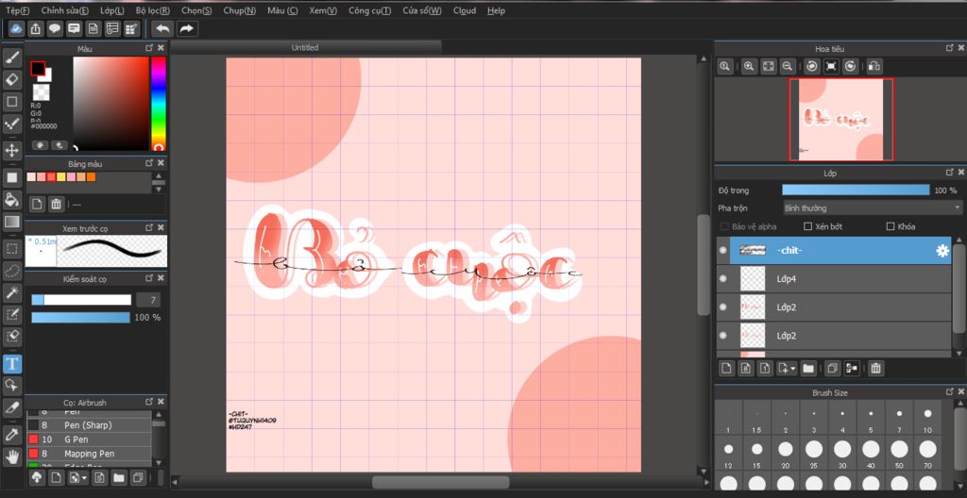Enable the Xén bớt checkbox

[808, 226]
